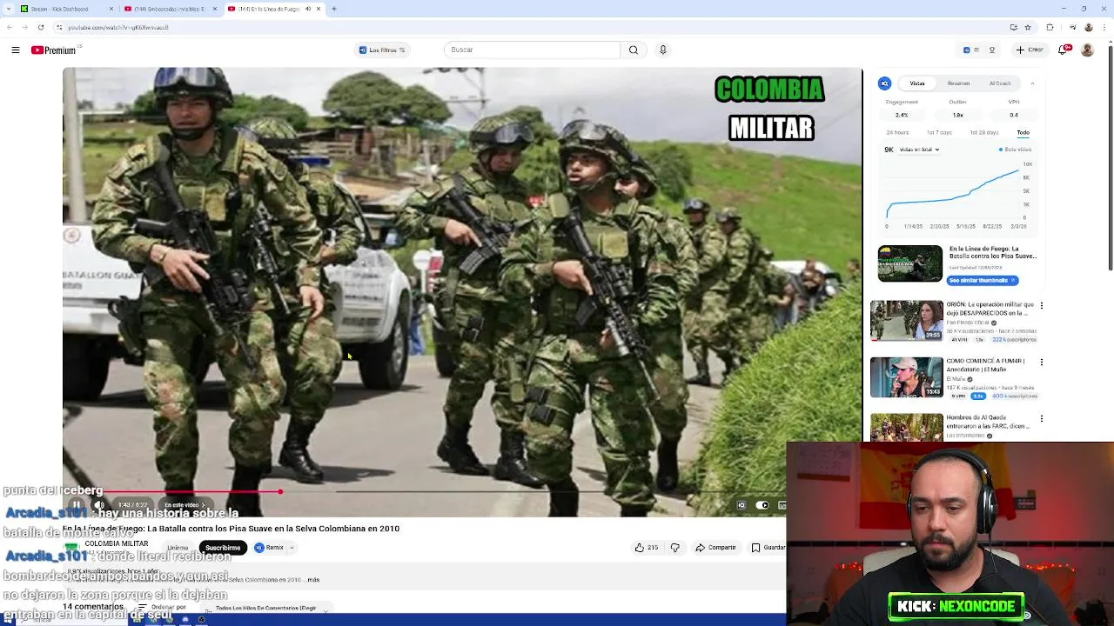
Task: Open the YouTube hamburger menu
Action: pyautogui.click(x=16, y=50)
